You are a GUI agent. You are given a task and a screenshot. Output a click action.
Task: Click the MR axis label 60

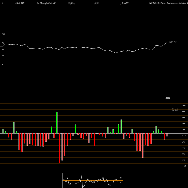click(x=183, y=118)
